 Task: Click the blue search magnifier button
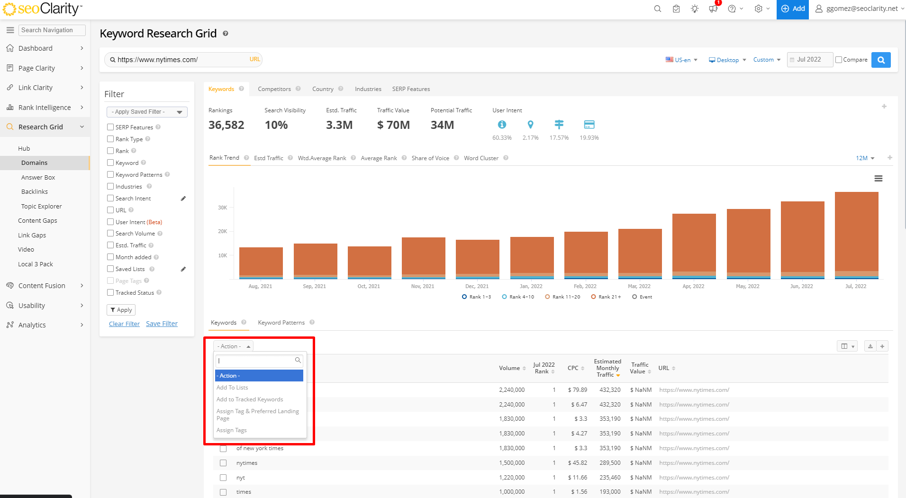(x=881, y=60)
